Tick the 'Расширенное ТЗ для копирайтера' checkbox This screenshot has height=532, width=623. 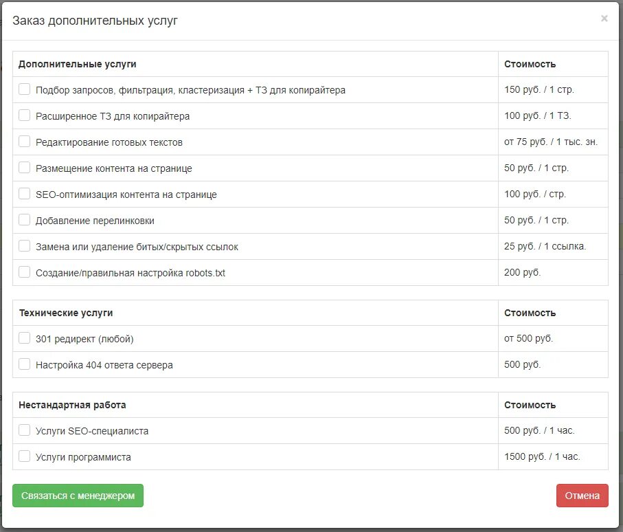pyautogui.click(x=24, y=115)
